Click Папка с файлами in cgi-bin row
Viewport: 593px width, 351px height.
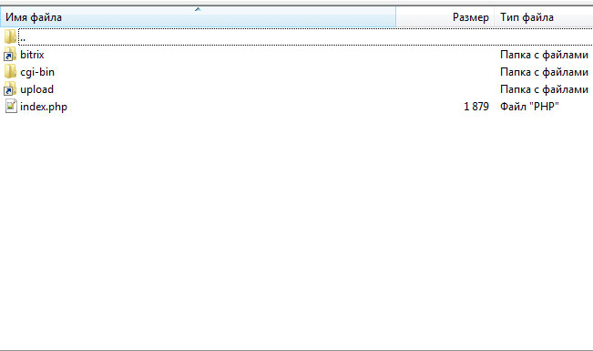(x=544, y=72)
